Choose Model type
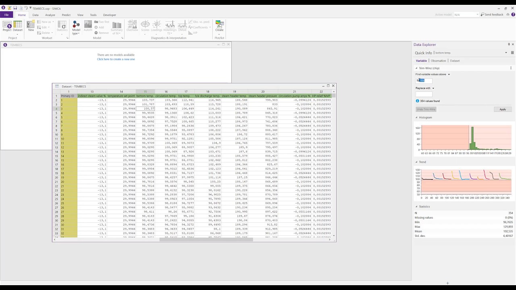The width and height of the screenshot is (516, 290). pos(76,28)
